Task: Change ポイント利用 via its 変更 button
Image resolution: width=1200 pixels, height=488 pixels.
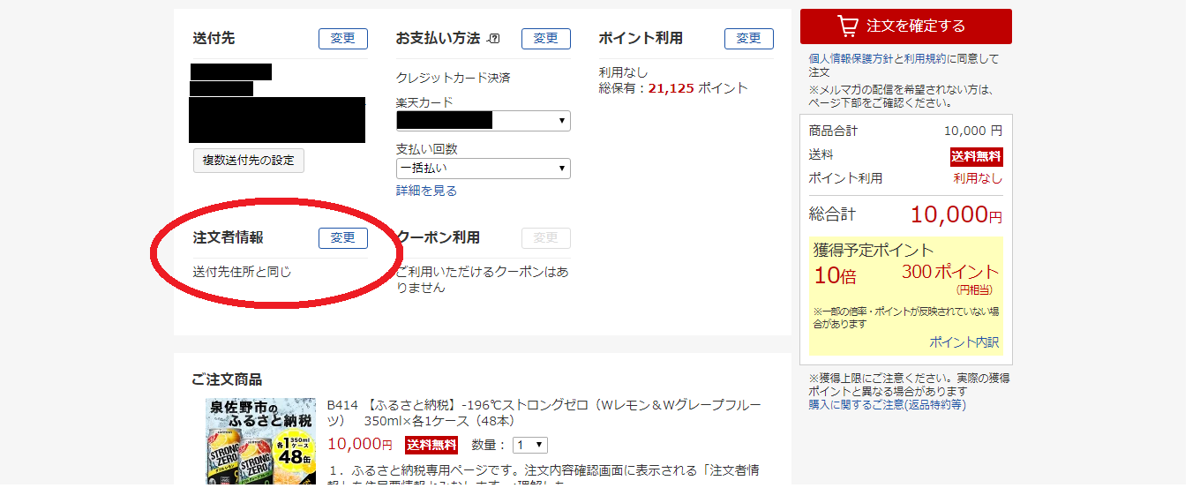Action: (748, 39)
